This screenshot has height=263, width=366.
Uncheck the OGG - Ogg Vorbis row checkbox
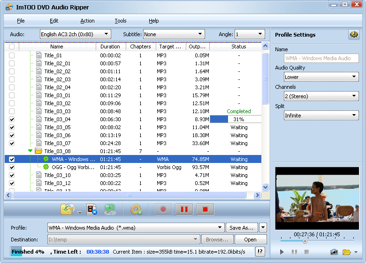tap(12, 167)
